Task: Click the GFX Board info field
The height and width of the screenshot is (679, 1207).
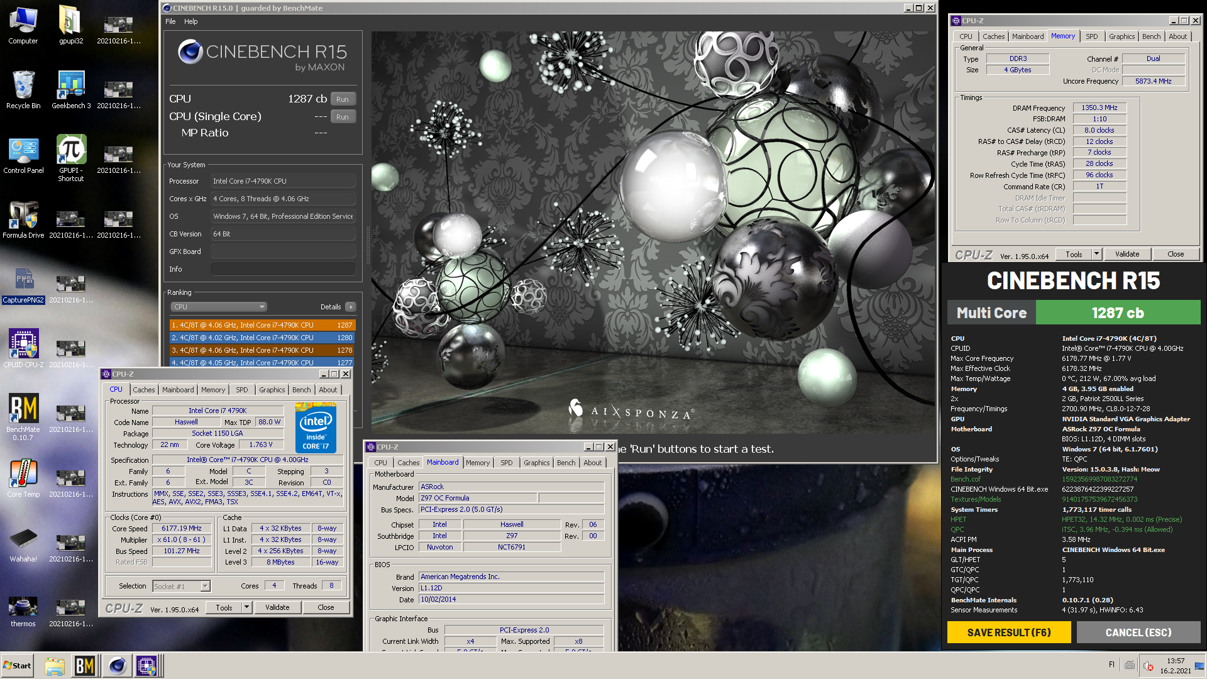Action: [x=283, y=251]
